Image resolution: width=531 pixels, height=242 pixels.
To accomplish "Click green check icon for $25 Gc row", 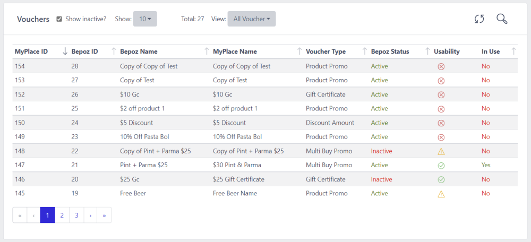I will click(441, 180).
